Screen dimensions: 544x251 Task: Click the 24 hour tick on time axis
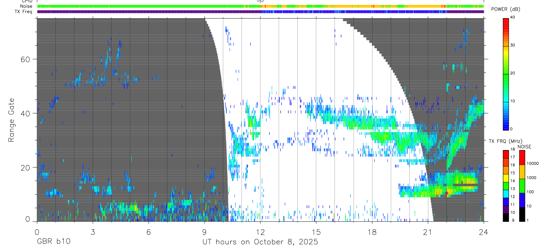pyautogui.click(x=484, y=231)
